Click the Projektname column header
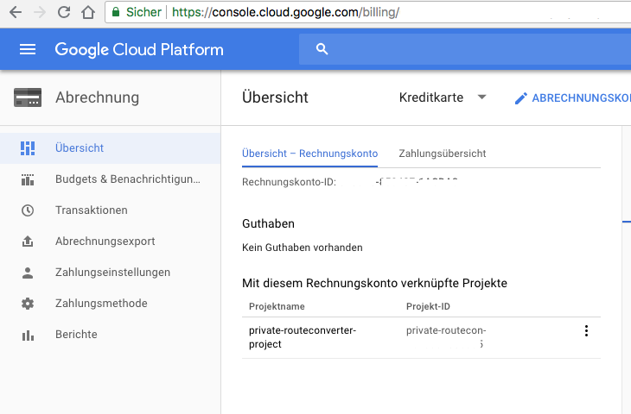 point(277,307)
